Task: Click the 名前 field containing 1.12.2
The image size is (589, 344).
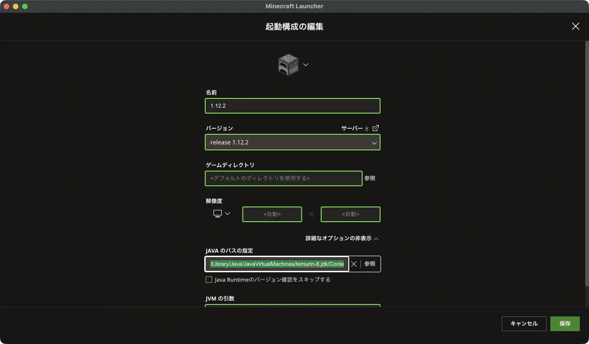Action: 292,106
